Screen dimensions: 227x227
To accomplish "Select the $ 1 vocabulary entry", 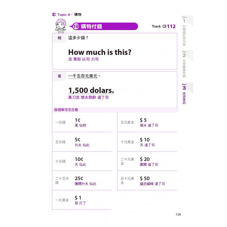I will 82,200.
